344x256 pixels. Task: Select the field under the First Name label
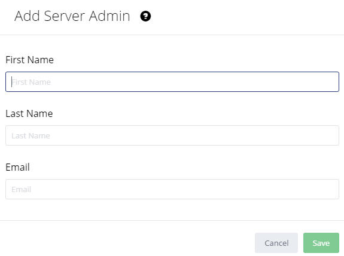[172, 82]
